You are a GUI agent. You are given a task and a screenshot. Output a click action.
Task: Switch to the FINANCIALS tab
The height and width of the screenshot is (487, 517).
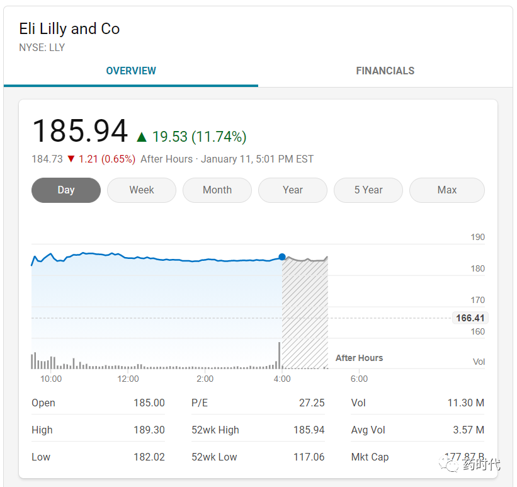click(x=385, y=71)
